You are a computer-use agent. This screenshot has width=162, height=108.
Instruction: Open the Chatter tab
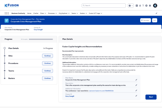(x=36, y=13)
